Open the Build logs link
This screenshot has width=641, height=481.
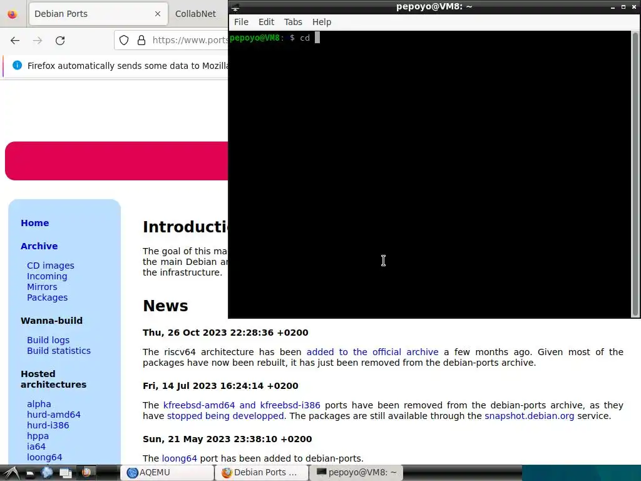(48, 340)
